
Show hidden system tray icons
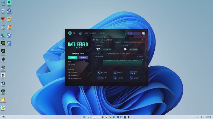(192, 117)
